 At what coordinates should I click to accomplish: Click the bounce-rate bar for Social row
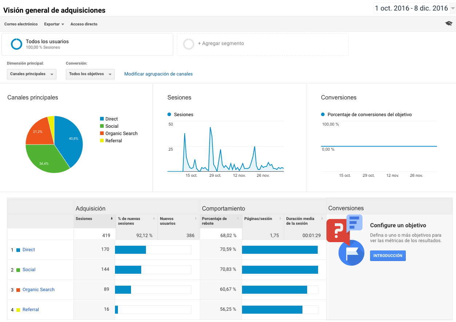(280, 270)
